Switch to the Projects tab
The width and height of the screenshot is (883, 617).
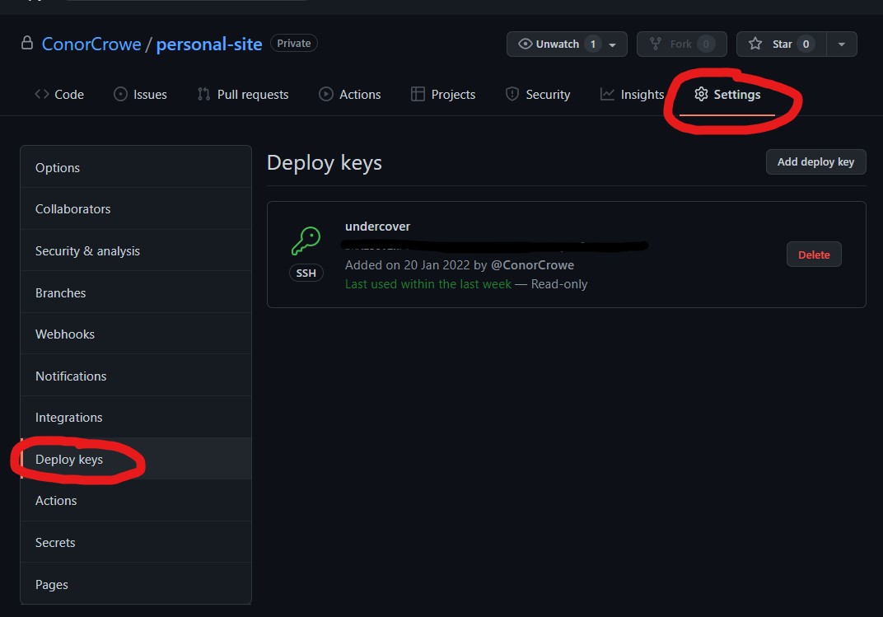pos(443,95)
